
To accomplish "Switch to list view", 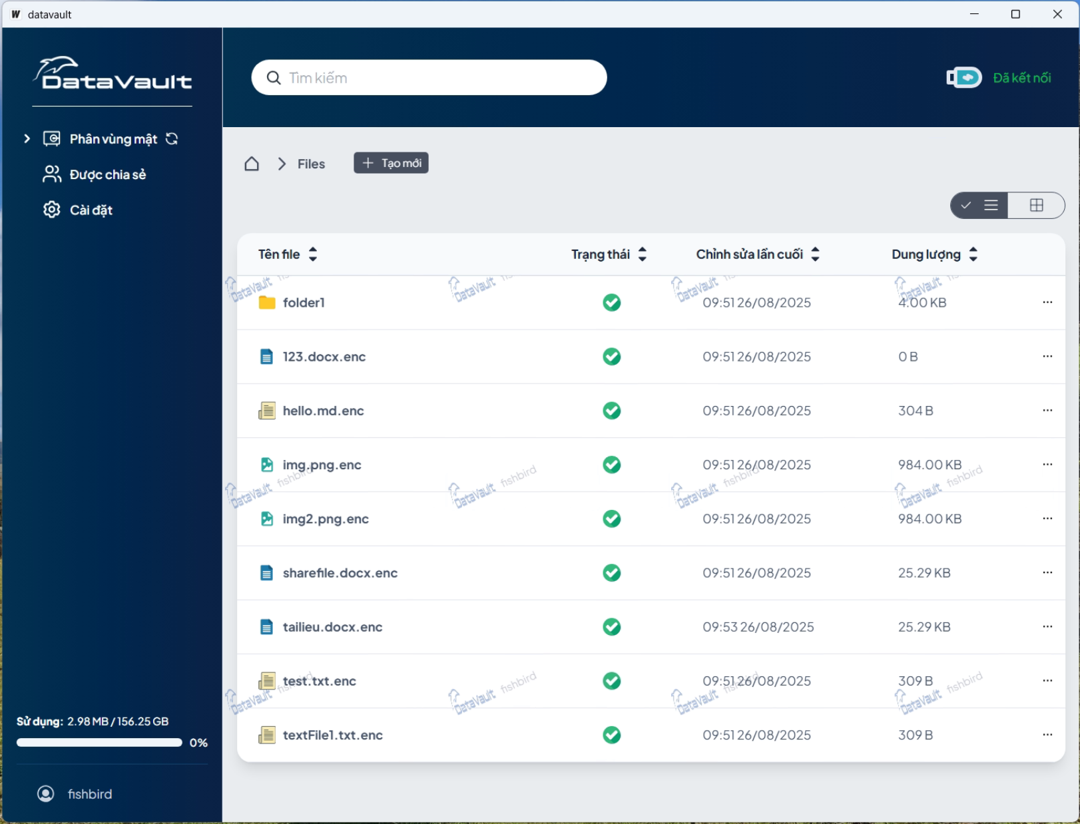I will point(979,205).
